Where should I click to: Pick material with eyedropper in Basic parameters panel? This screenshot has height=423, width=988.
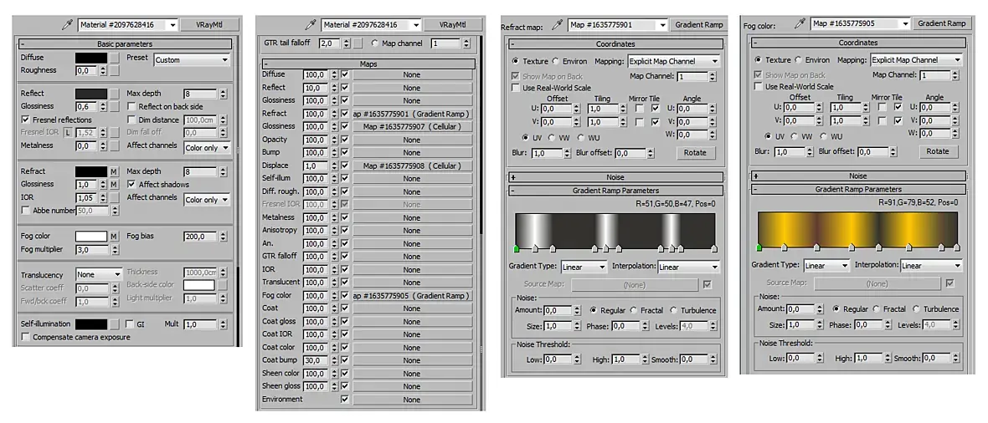point(67,25)
